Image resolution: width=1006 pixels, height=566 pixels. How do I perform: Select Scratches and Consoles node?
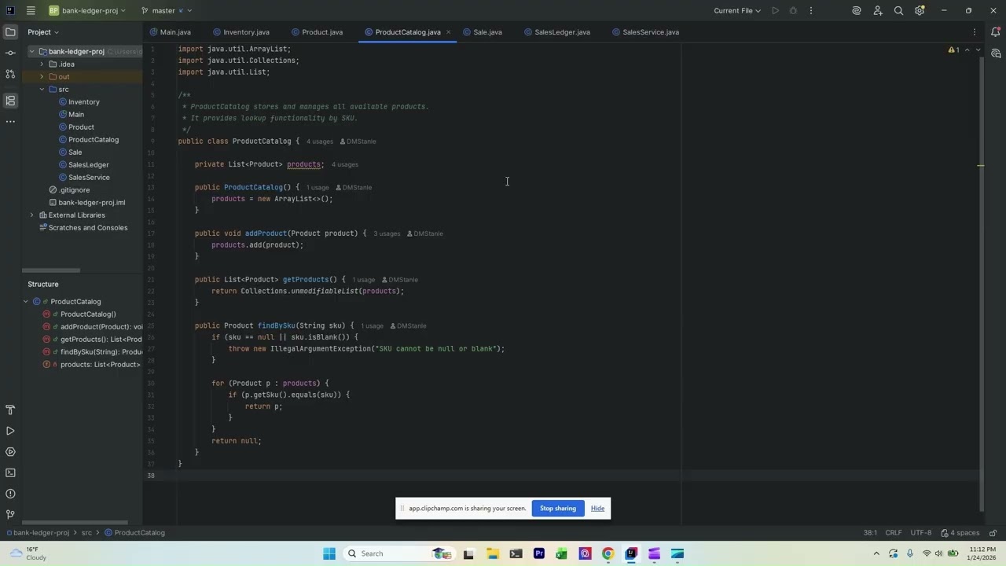click(83, 227)
